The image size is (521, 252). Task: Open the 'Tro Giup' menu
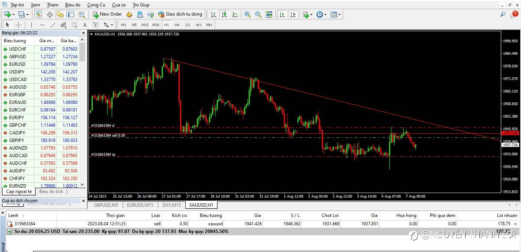coord(141,5)
